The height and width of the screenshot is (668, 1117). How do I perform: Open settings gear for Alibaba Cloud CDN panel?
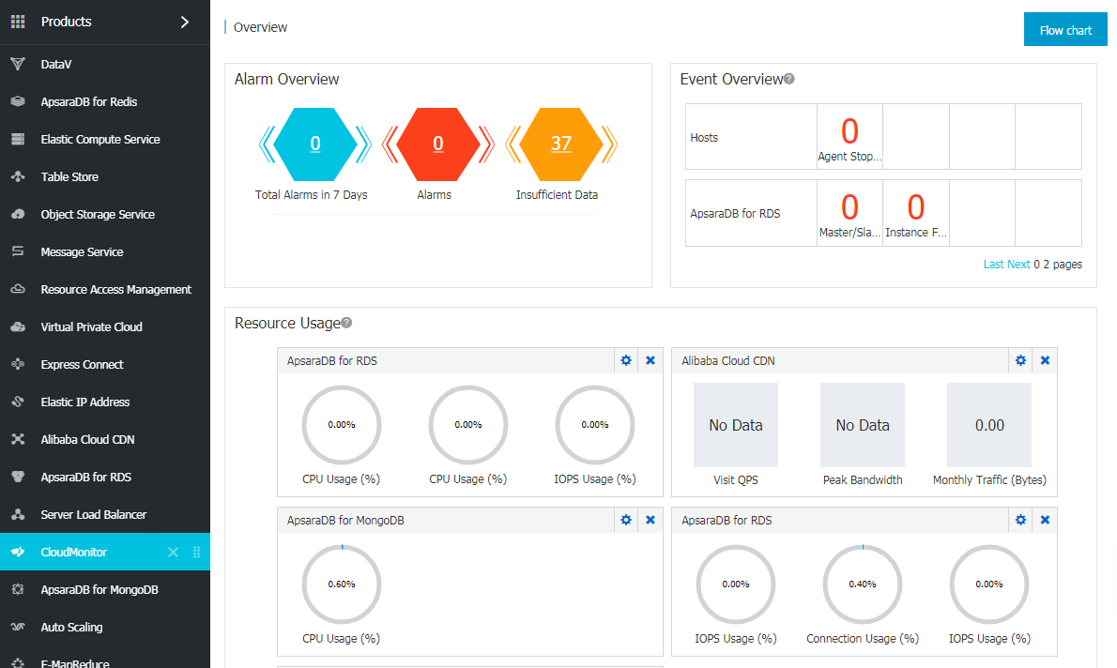click(x=1021, y=360)
